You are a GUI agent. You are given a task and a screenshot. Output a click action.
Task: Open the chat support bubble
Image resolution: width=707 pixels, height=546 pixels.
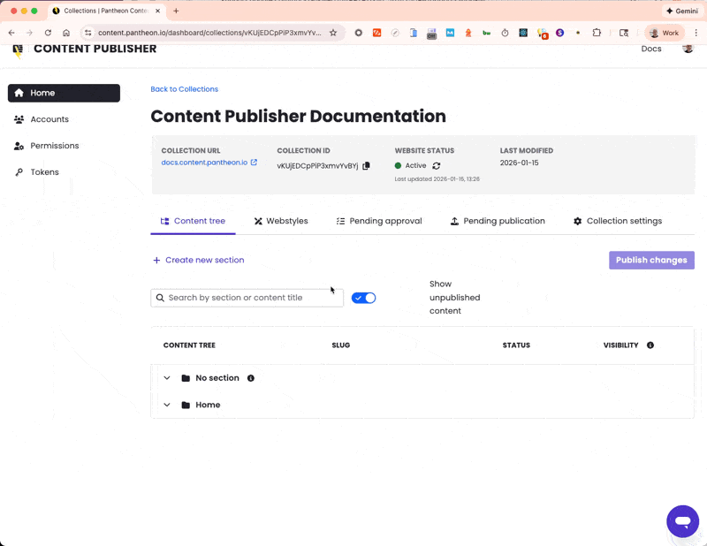point(682,521)
